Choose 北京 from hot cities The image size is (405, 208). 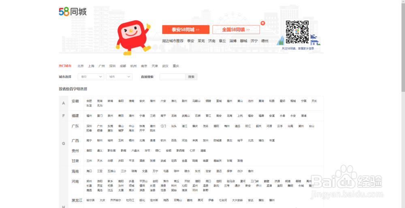point(81,66)
